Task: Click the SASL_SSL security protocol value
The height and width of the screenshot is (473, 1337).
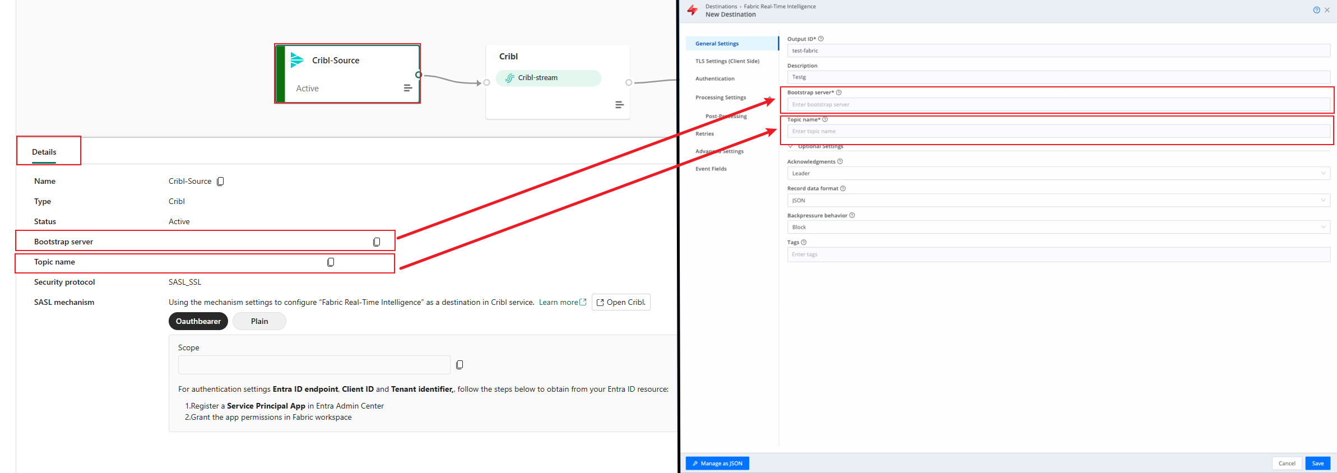Action: pyautogui.click(x=185, y=282)
